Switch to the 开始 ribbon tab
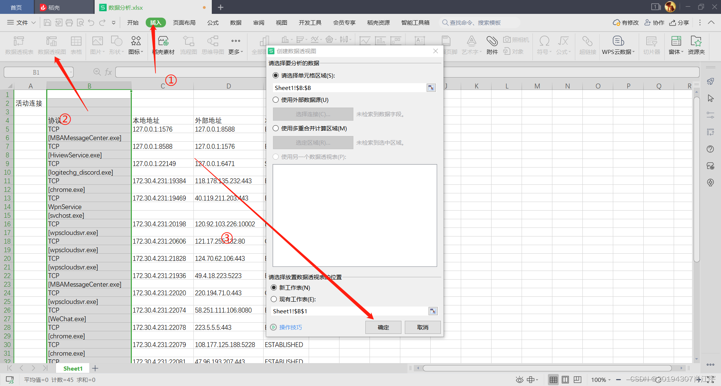The width and height of the screenshot is (721, 386). click(133, 22)
